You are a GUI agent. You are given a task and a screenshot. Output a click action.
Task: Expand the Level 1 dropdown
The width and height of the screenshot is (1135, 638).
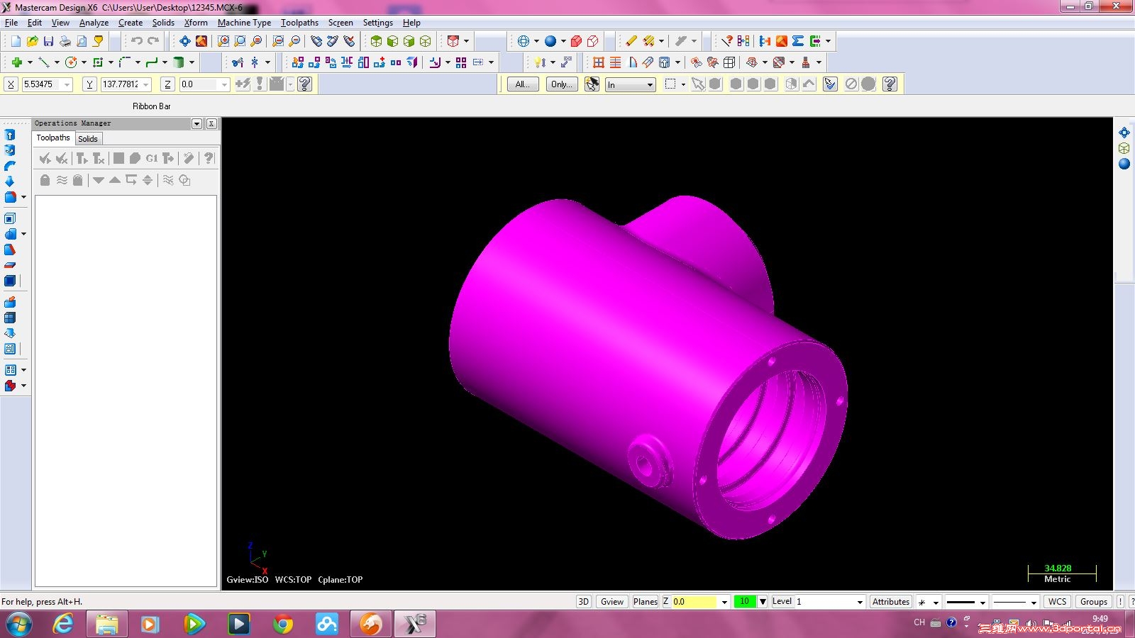860,602
